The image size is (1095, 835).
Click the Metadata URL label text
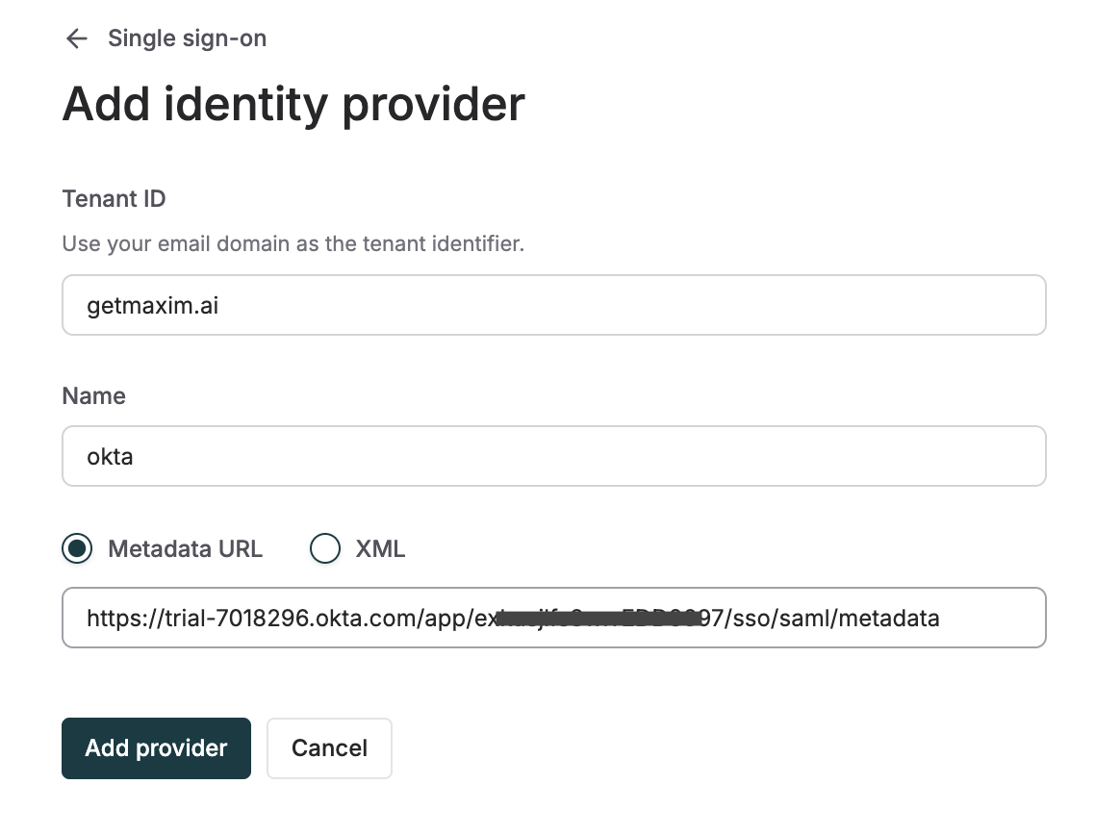tap(185, 548)
